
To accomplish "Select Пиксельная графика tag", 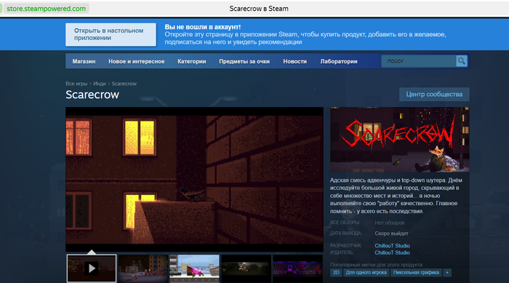I will point(416,273).
